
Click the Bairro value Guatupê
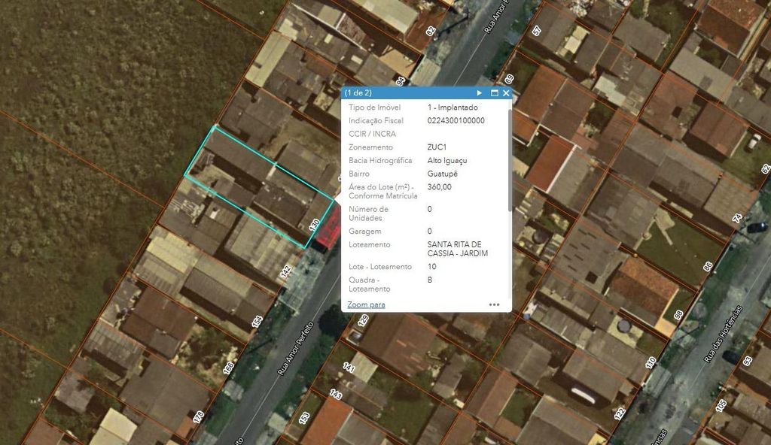coord(443,174)
